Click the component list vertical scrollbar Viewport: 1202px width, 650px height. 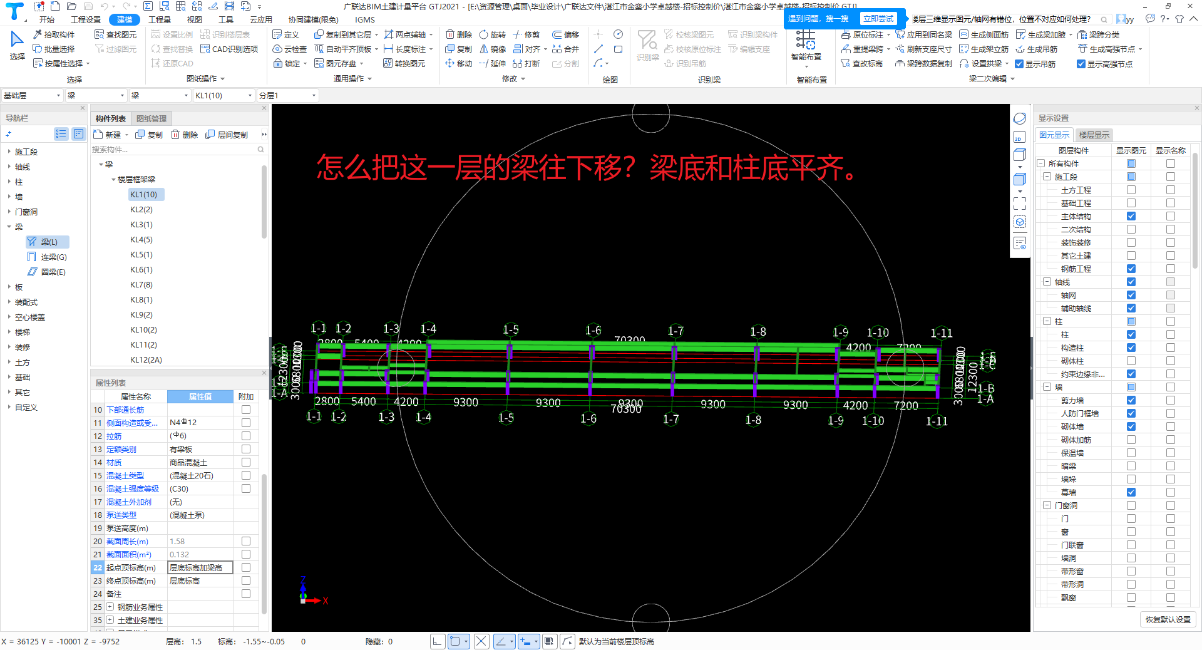coord(264,202)
